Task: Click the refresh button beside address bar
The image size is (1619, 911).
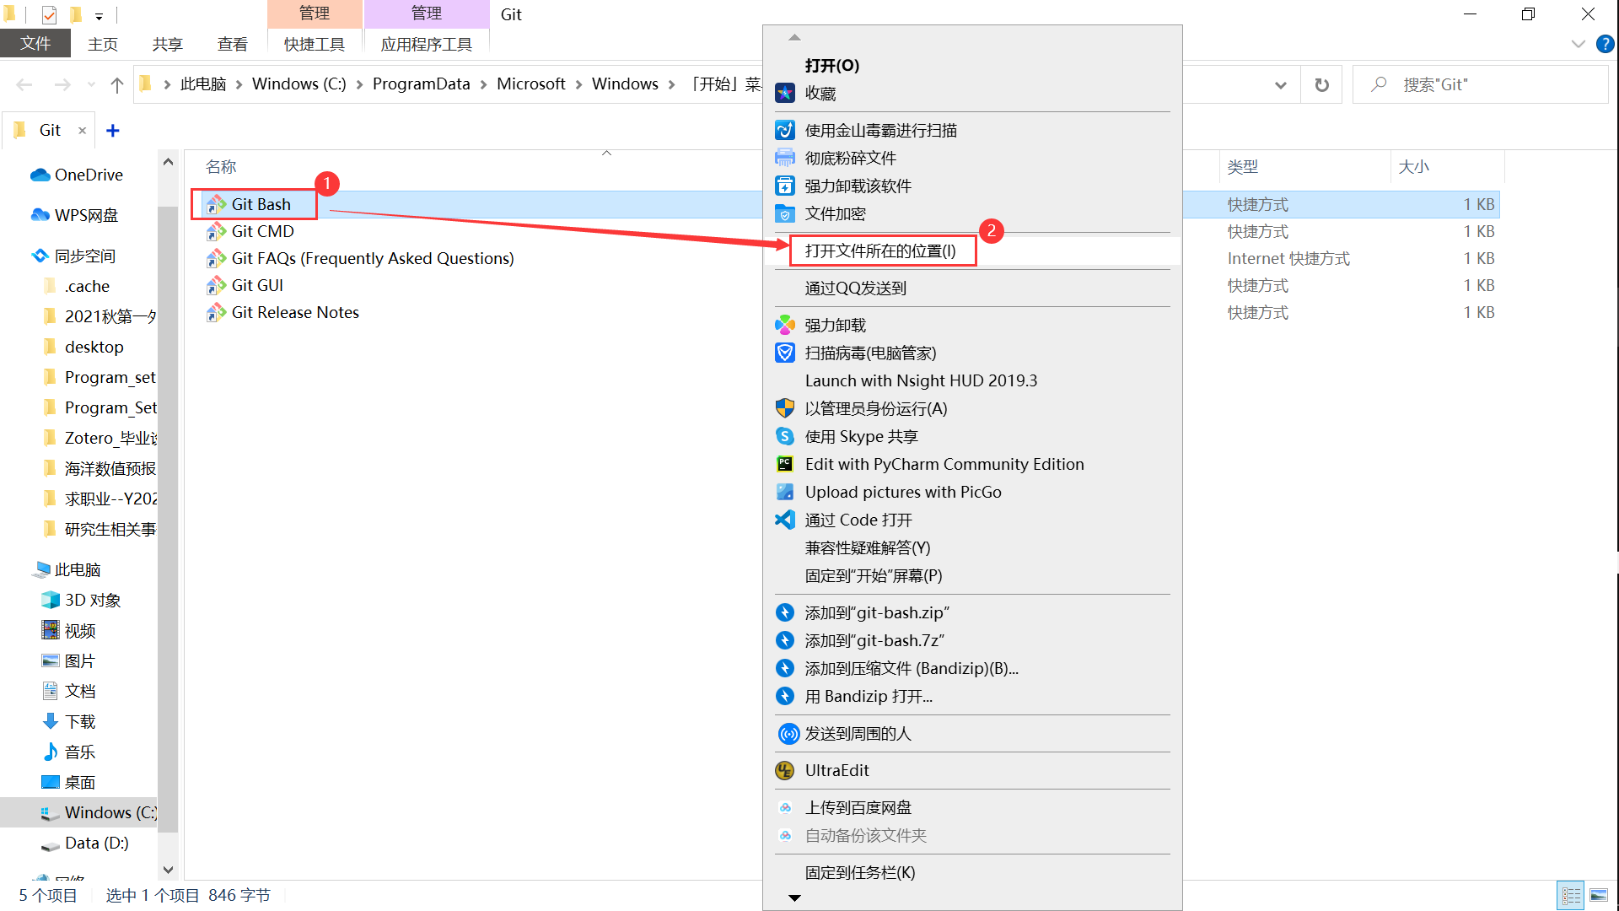Action: click(1321, 84)
